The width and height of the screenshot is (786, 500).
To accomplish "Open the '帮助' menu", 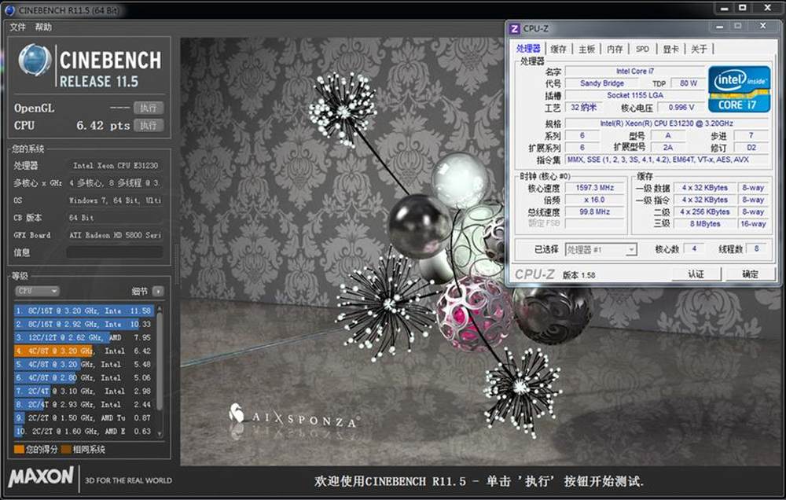I will 43,27.
